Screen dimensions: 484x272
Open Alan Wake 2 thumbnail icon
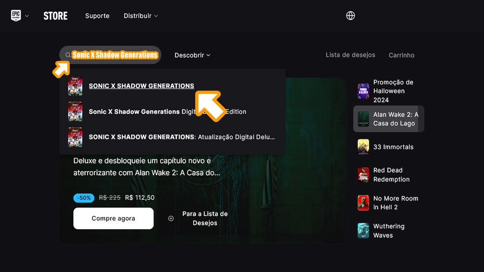click(363, 119)
